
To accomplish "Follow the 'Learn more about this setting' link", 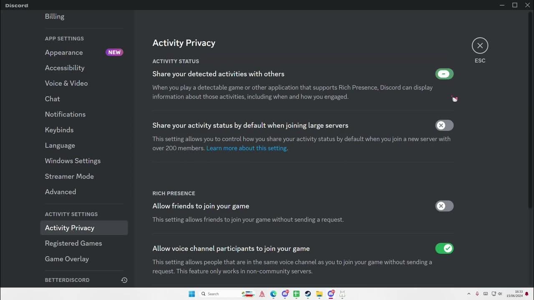I will tap(246, 148).
